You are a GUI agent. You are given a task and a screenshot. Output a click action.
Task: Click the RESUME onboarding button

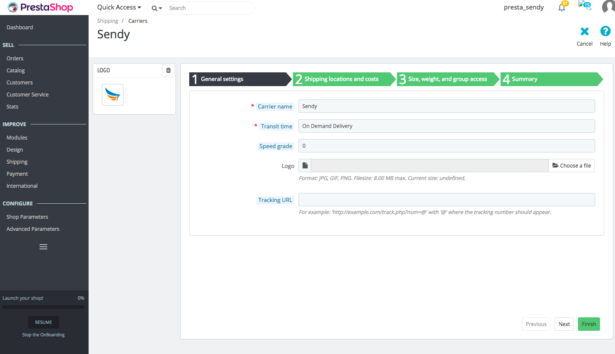point(43,322)
